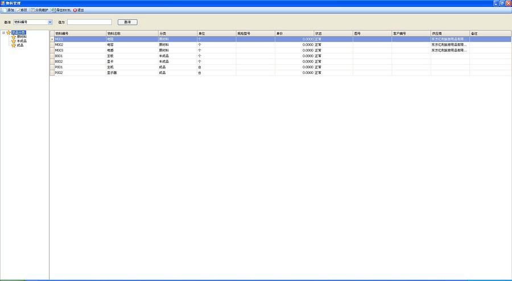Sort by 单位 column header
The width and height of the screenshot is (512, 281).
(x=217, y=34)
